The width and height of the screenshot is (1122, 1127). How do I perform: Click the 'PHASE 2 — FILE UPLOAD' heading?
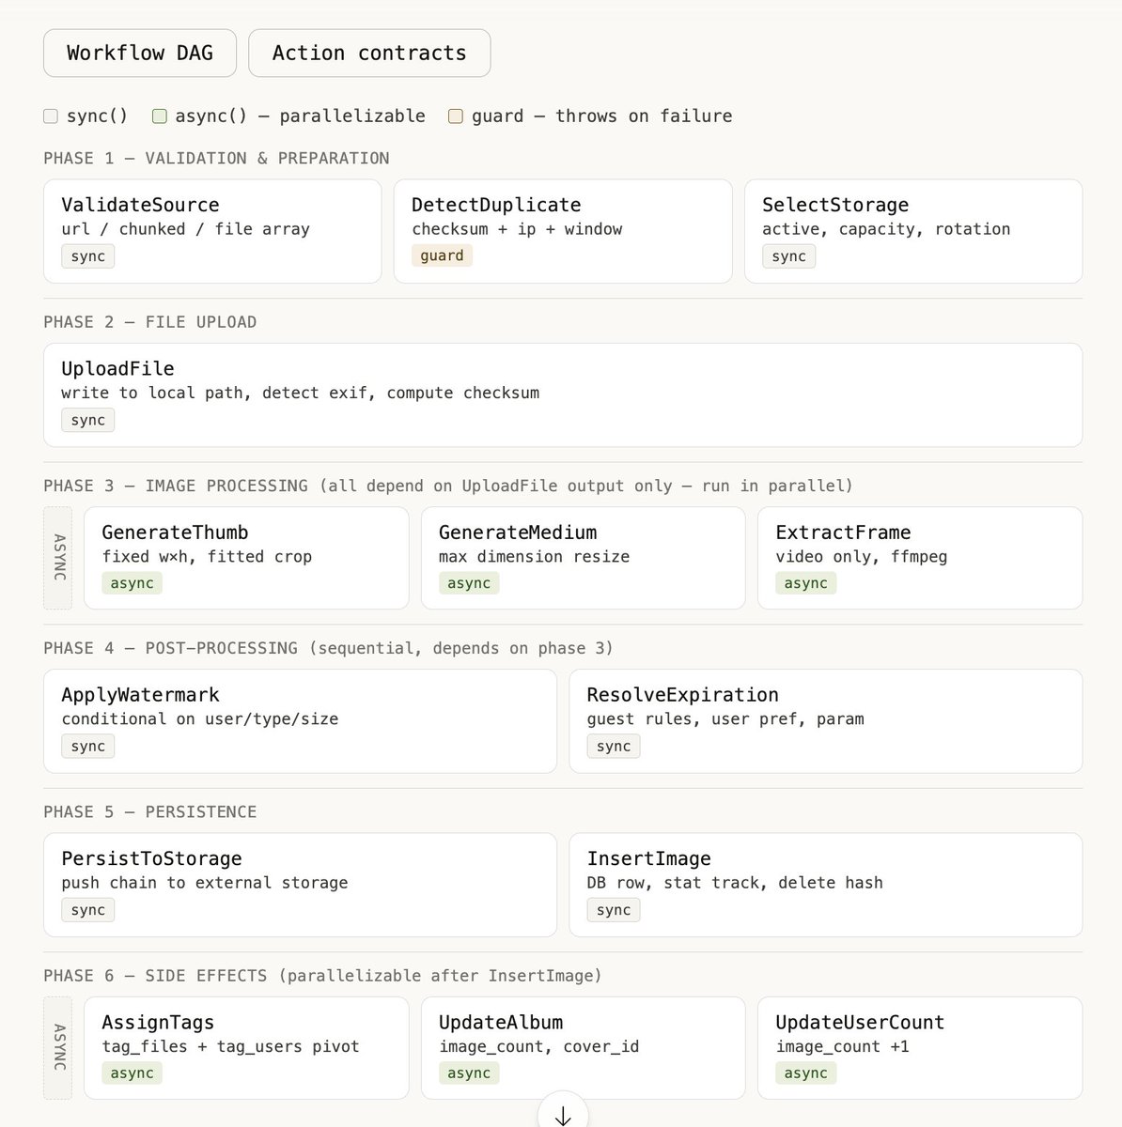[x=150, y=322]
